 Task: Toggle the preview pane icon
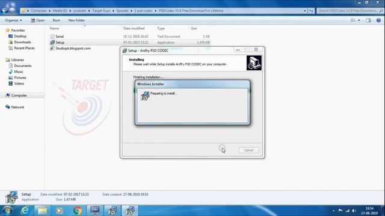pos(368,20)
